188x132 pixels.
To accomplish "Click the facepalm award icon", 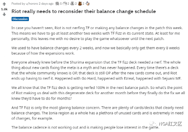I will pyautogui.click(x=65, y=4).
